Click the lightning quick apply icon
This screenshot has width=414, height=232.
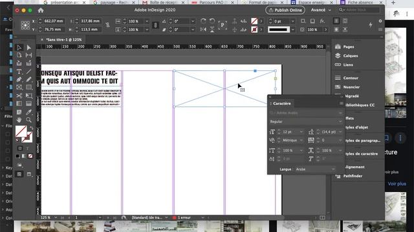(x=371, y=24)
